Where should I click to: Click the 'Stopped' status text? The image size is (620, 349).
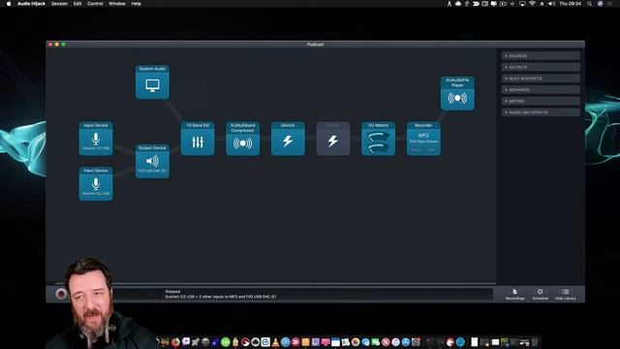click(x=172, y=291)
